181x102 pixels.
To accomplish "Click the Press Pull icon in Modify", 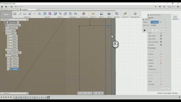I will click(x=55, y=14).
